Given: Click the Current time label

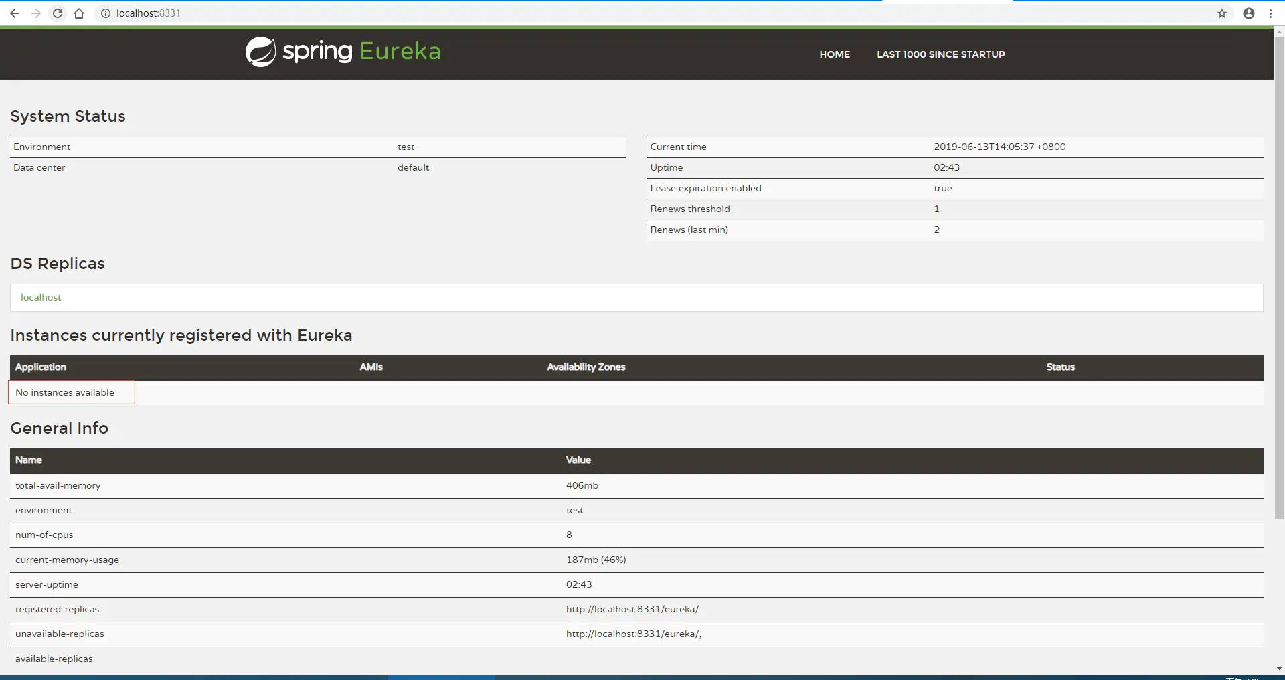Looking at the screenshot, I should coord(678,147).
